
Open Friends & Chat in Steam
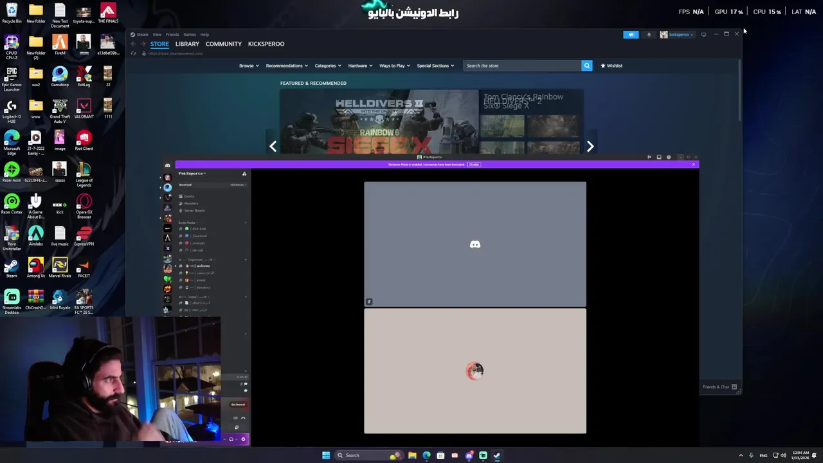coord(719,387)
